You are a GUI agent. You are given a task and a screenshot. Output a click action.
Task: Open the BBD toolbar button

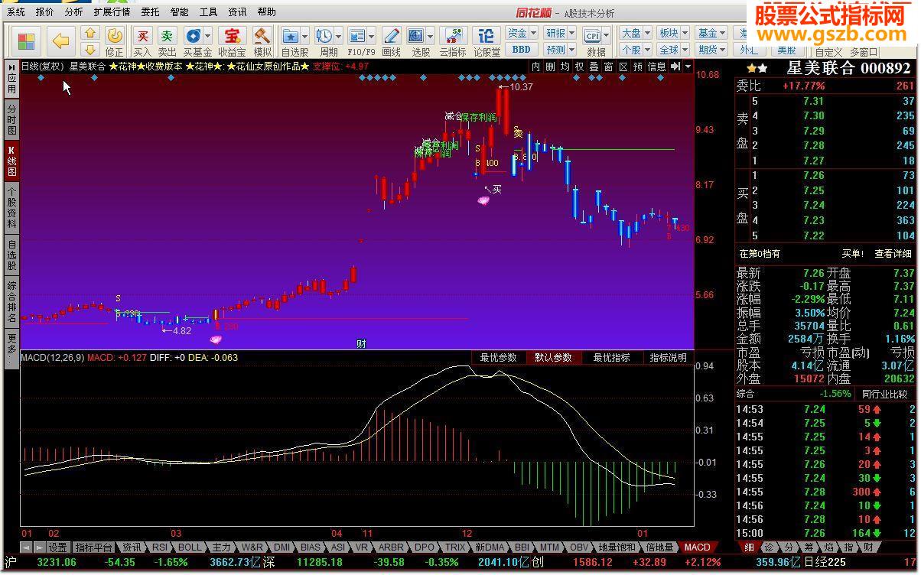521,50
